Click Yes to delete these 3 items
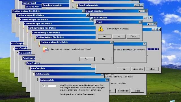 pos(87,59)
